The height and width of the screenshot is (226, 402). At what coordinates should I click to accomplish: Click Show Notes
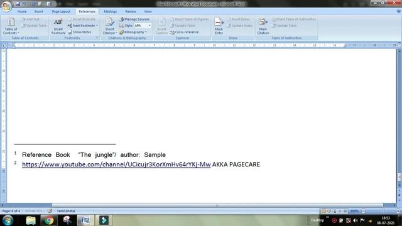(80, 32)
